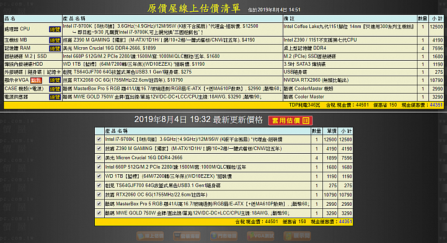
Task: Click the blue badge in 記憶體 RAM row
Action: [55, 48]
